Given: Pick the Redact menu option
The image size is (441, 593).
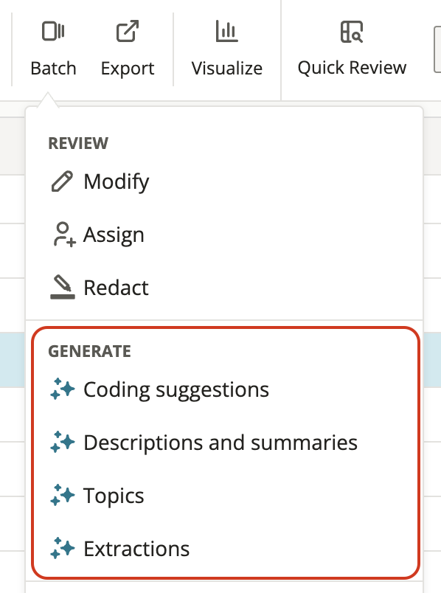Looking at the screenshot, I should click(x=116, y=288).
